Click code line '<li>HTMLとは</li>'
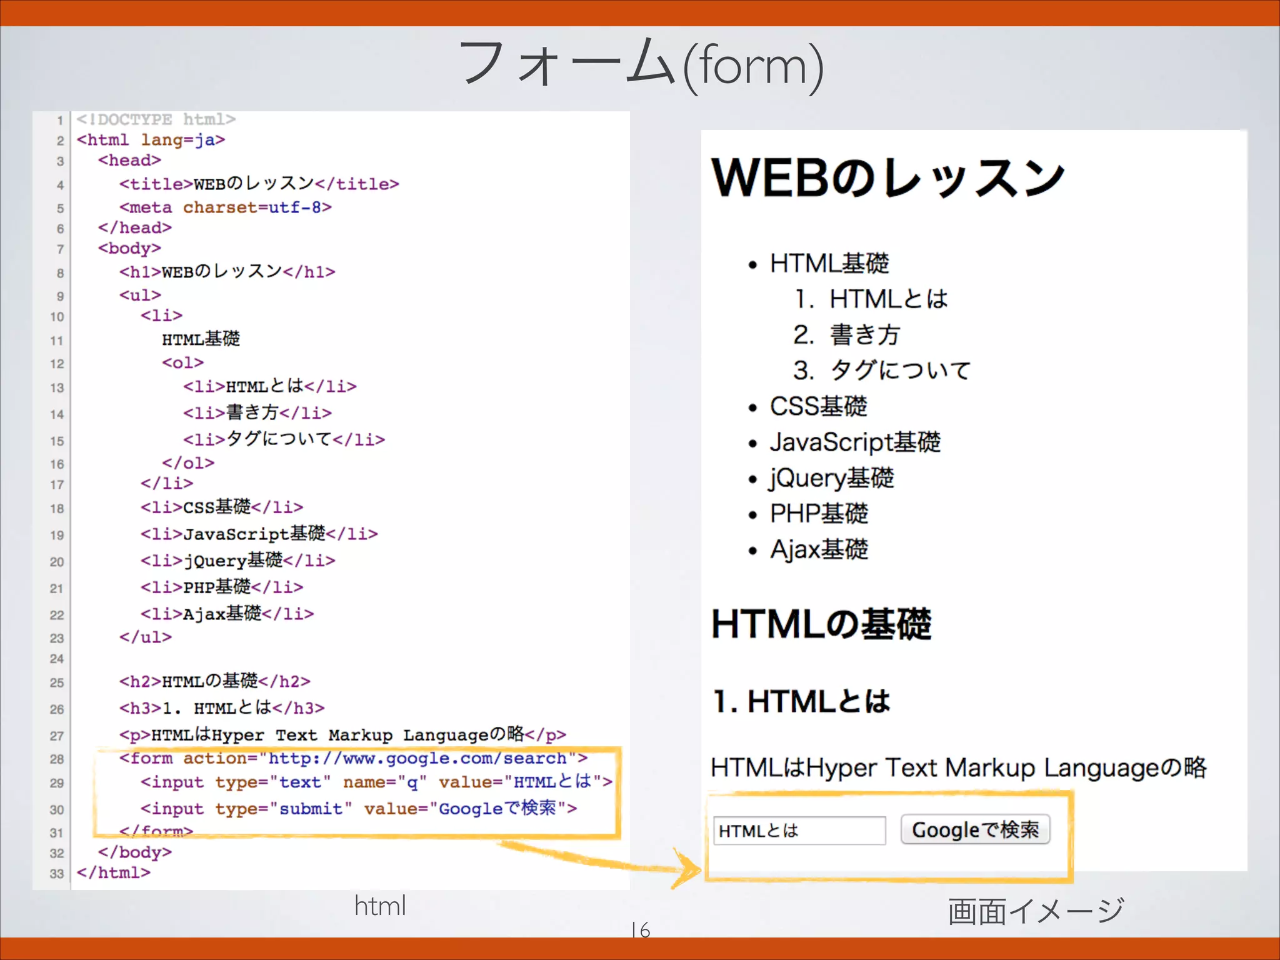The image size is (1280, 960). (270, 386)
